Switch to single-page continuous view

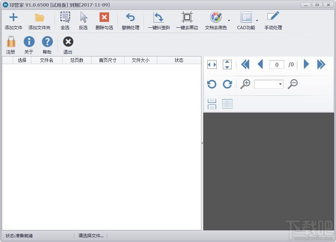click(x=212, y=104)
